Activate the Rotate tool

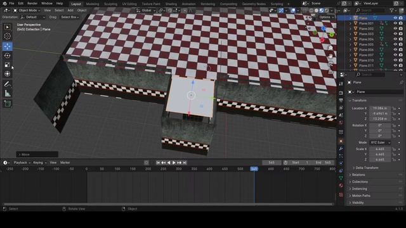[x=8, y=56]
